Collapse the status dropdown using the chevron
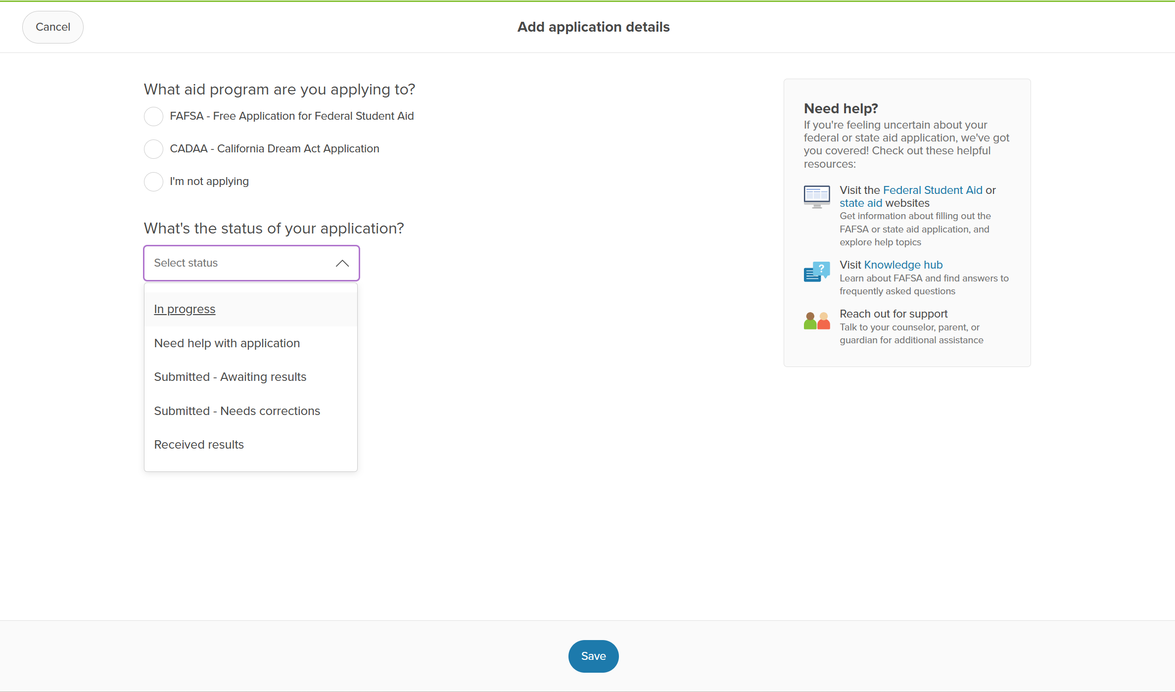Viewport: 1175px width, 692px height. 342,263
